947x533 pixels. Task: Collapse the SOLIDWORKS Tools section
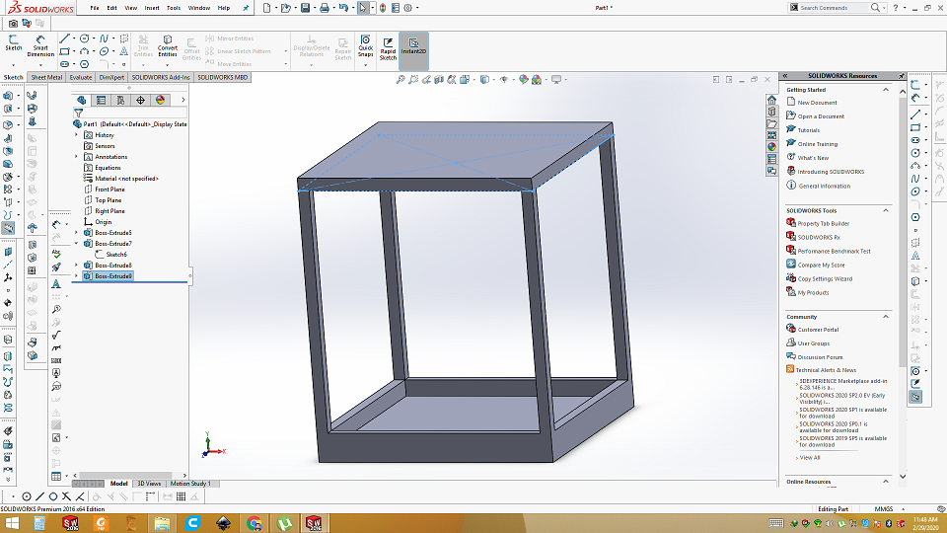[x=886, y=210]
